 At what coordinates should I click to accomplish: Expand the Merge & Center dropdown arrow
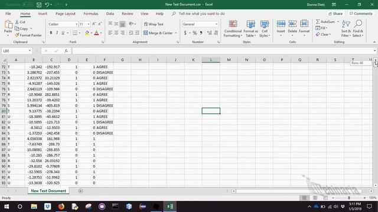[x=176, y=33]
